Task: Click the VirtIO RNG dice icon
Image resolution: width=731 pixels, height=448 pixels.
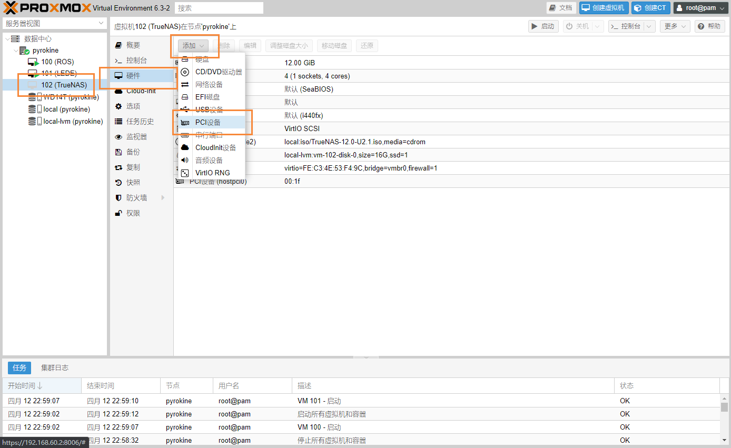Action: pos(185,173)
